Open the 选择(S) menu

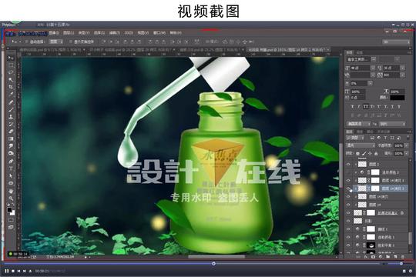(99, 33)
